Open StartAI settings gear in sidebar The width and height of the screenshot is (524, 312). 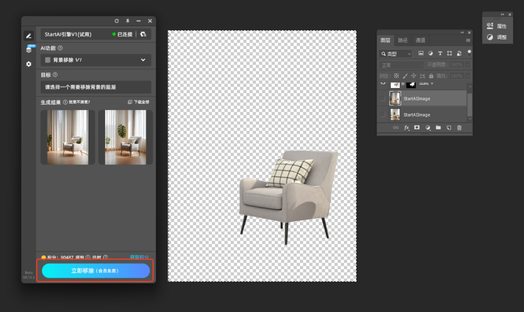[29, 64]
